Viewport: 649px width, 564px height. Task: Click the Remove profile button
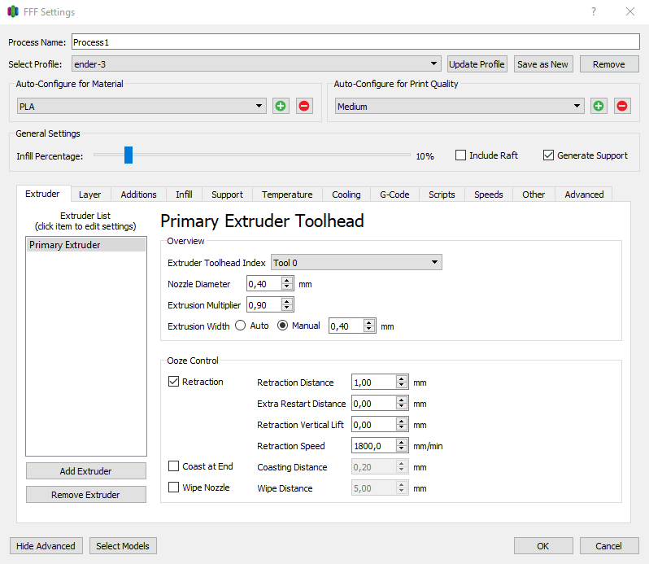click(609, 64)
